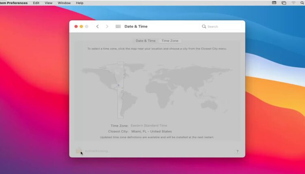This screenshot has width=305, height=174.
Task: Open screen mirroring menu bar icon
Action: [284, 3]
